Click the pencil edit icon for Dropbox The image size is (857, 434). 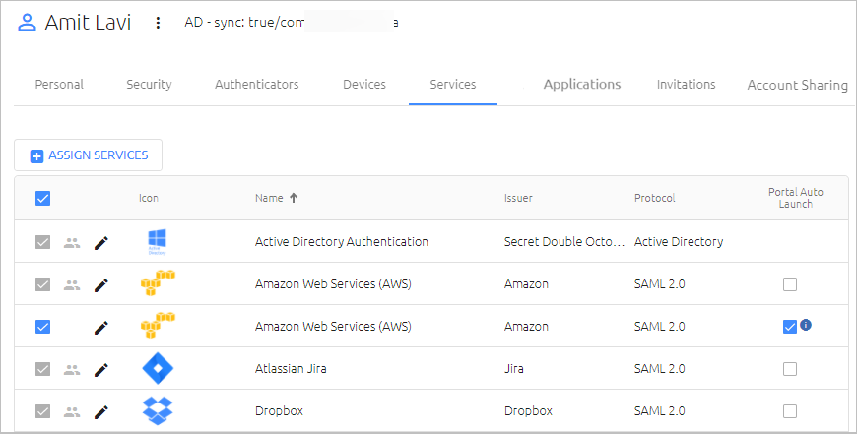pos(101,411)
